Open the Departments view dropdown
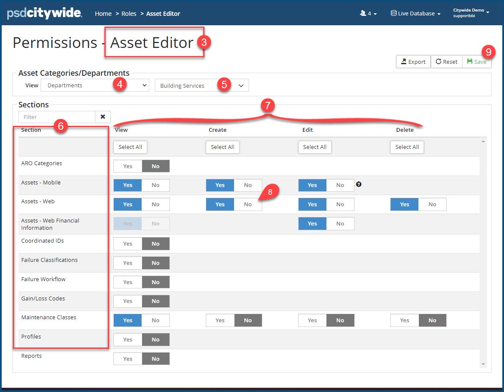The width and height of the screenshot is (504, 392). pos(95,85)
